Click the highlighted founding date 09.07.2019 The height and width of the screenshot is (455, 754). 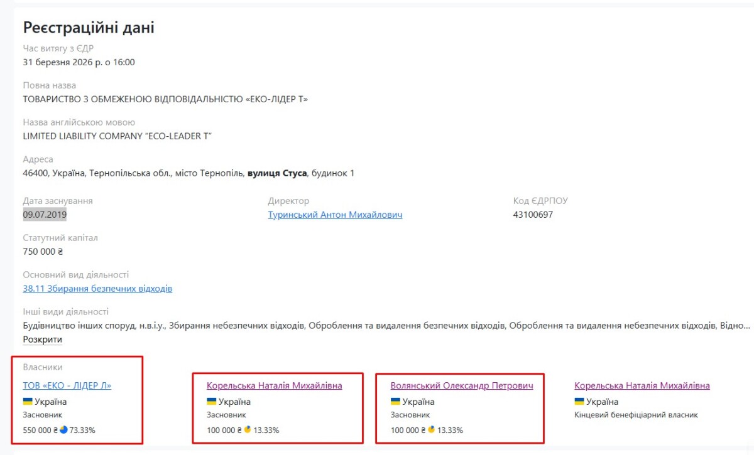[x=45, y=215]
